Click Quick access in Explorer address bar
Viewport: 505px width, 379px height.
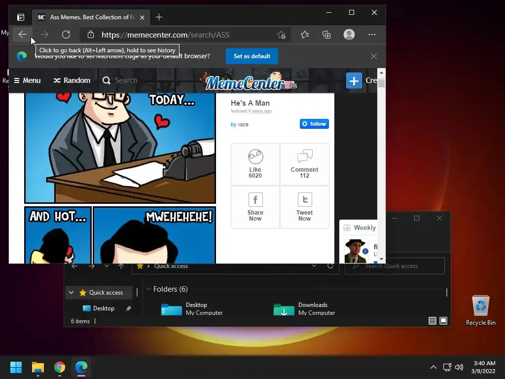[171, 266]
